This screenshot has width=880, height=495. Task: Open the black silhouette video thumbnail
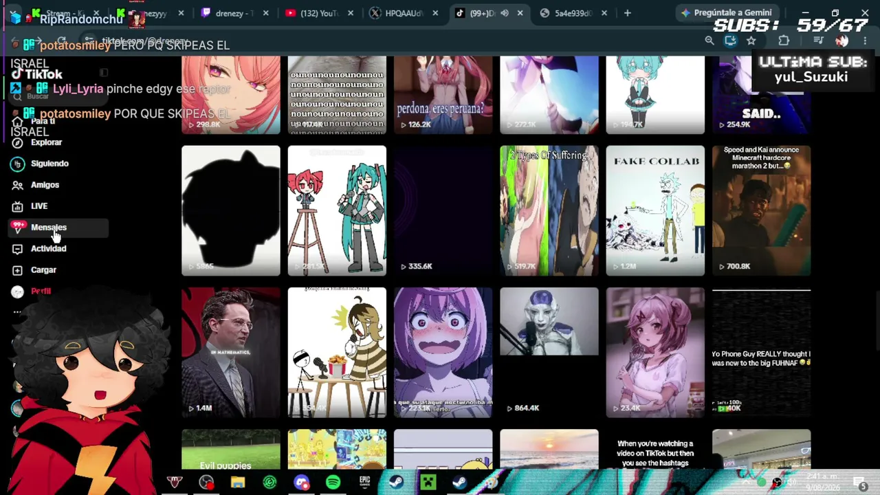click(x=231, y=210)
